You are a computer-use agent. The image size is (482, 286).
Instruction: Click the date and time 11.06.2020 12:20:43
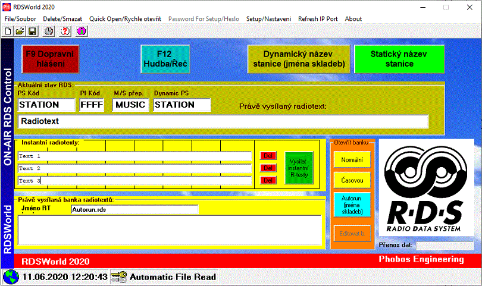pos(65,277)
